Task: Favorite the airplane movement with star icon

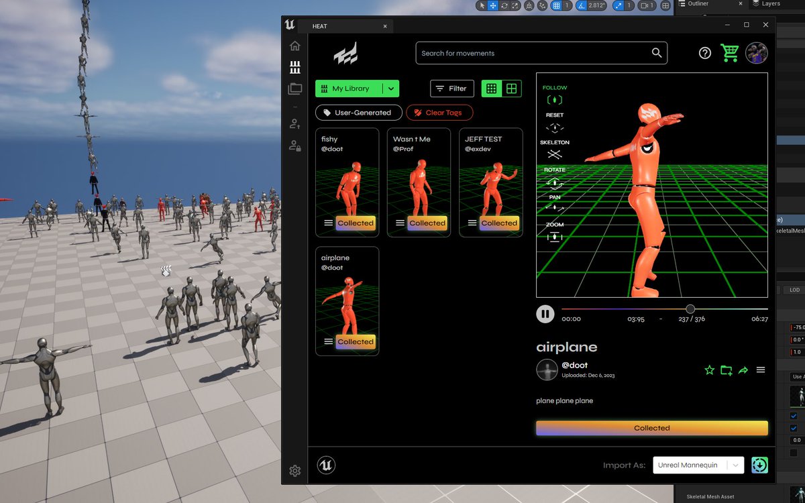Action: tap(710, 370)
